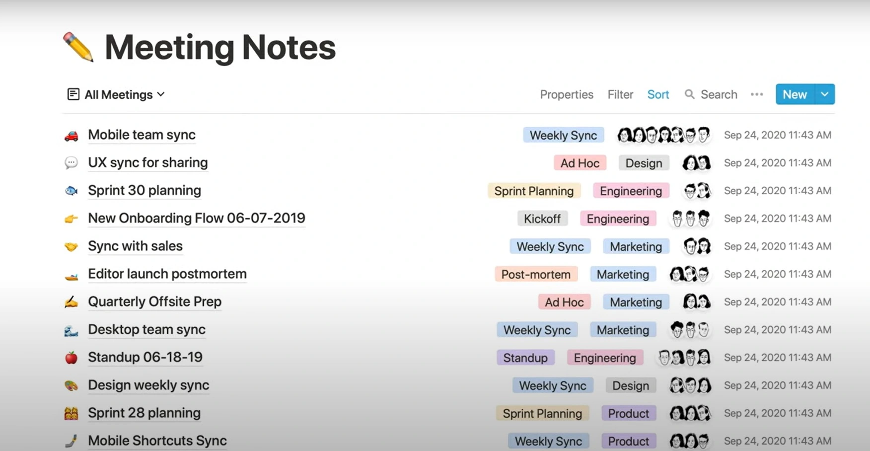Open the Sprint 28 planning page

point(144,413)
